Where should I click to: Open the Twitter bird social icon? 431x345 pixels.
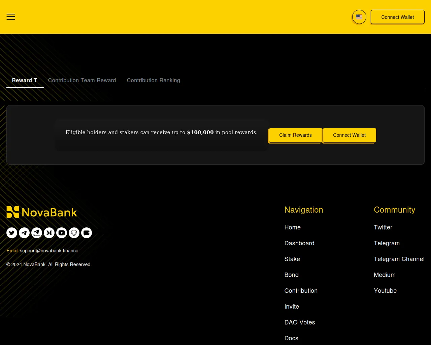click(x=12, y=233)
